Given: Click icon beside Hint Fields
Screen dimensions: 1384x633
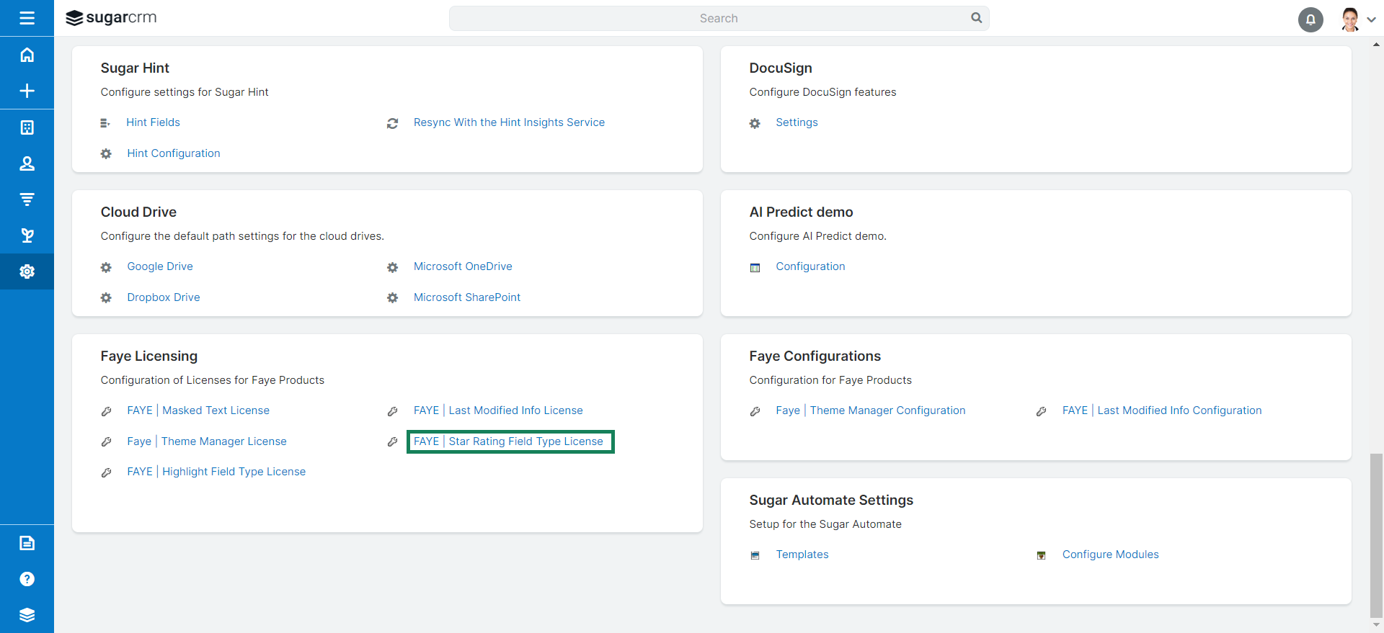Looking at the screenshot, I should click(x=105, y=123).
